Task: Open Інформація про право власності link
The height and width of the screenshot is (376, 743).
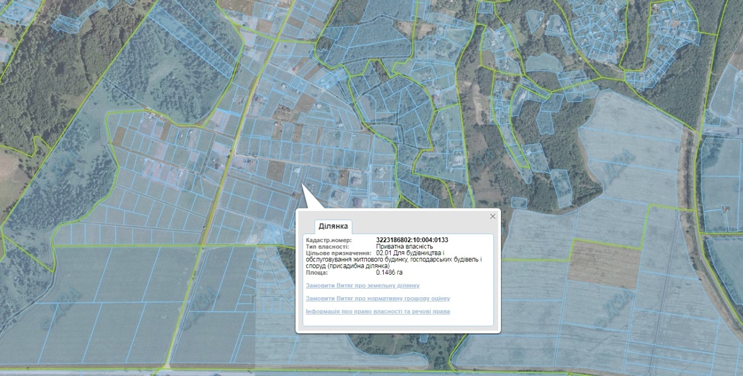Action: (x=377, y=312)
